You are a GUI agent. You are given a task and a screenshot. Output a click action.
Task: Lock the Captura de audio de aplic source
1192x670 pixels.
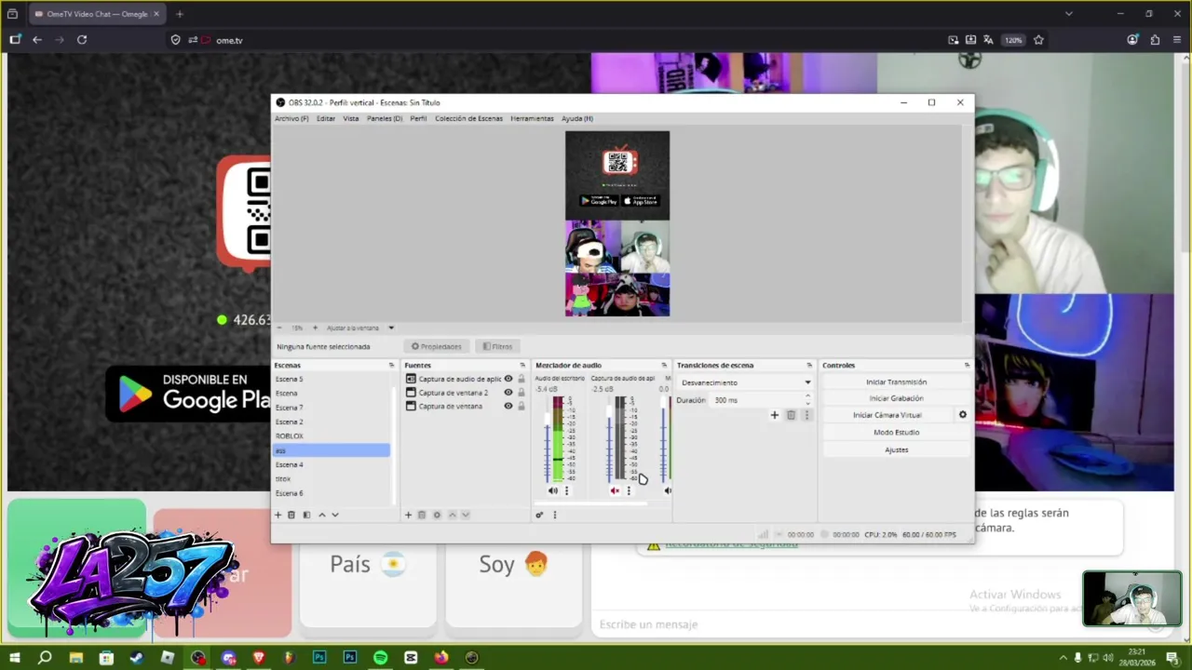click(521, 379)
